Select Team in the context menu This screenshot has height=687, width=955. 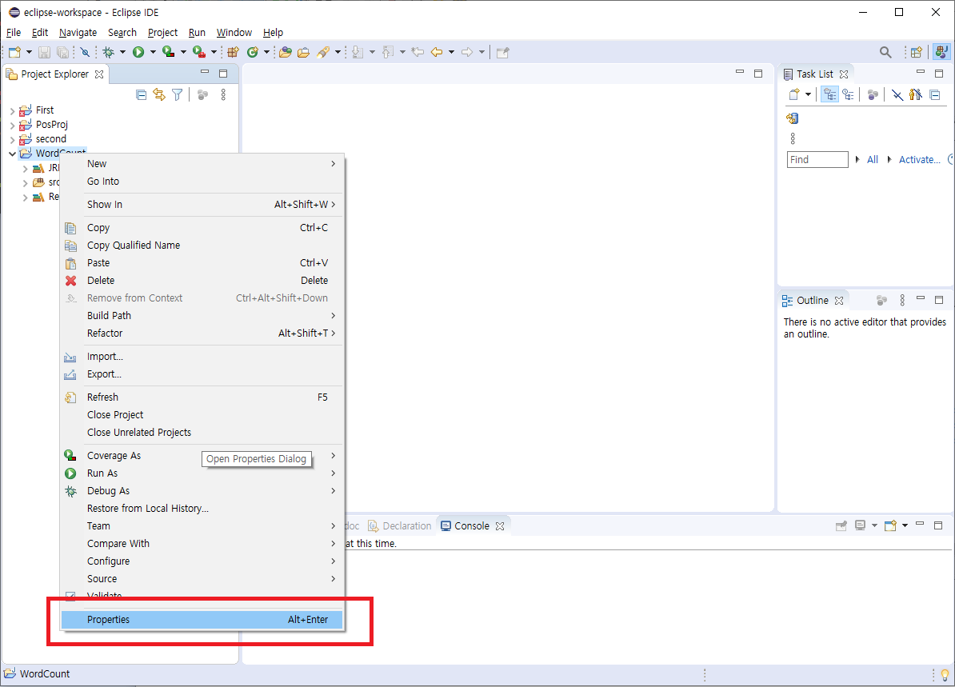[x=202, y=526]
